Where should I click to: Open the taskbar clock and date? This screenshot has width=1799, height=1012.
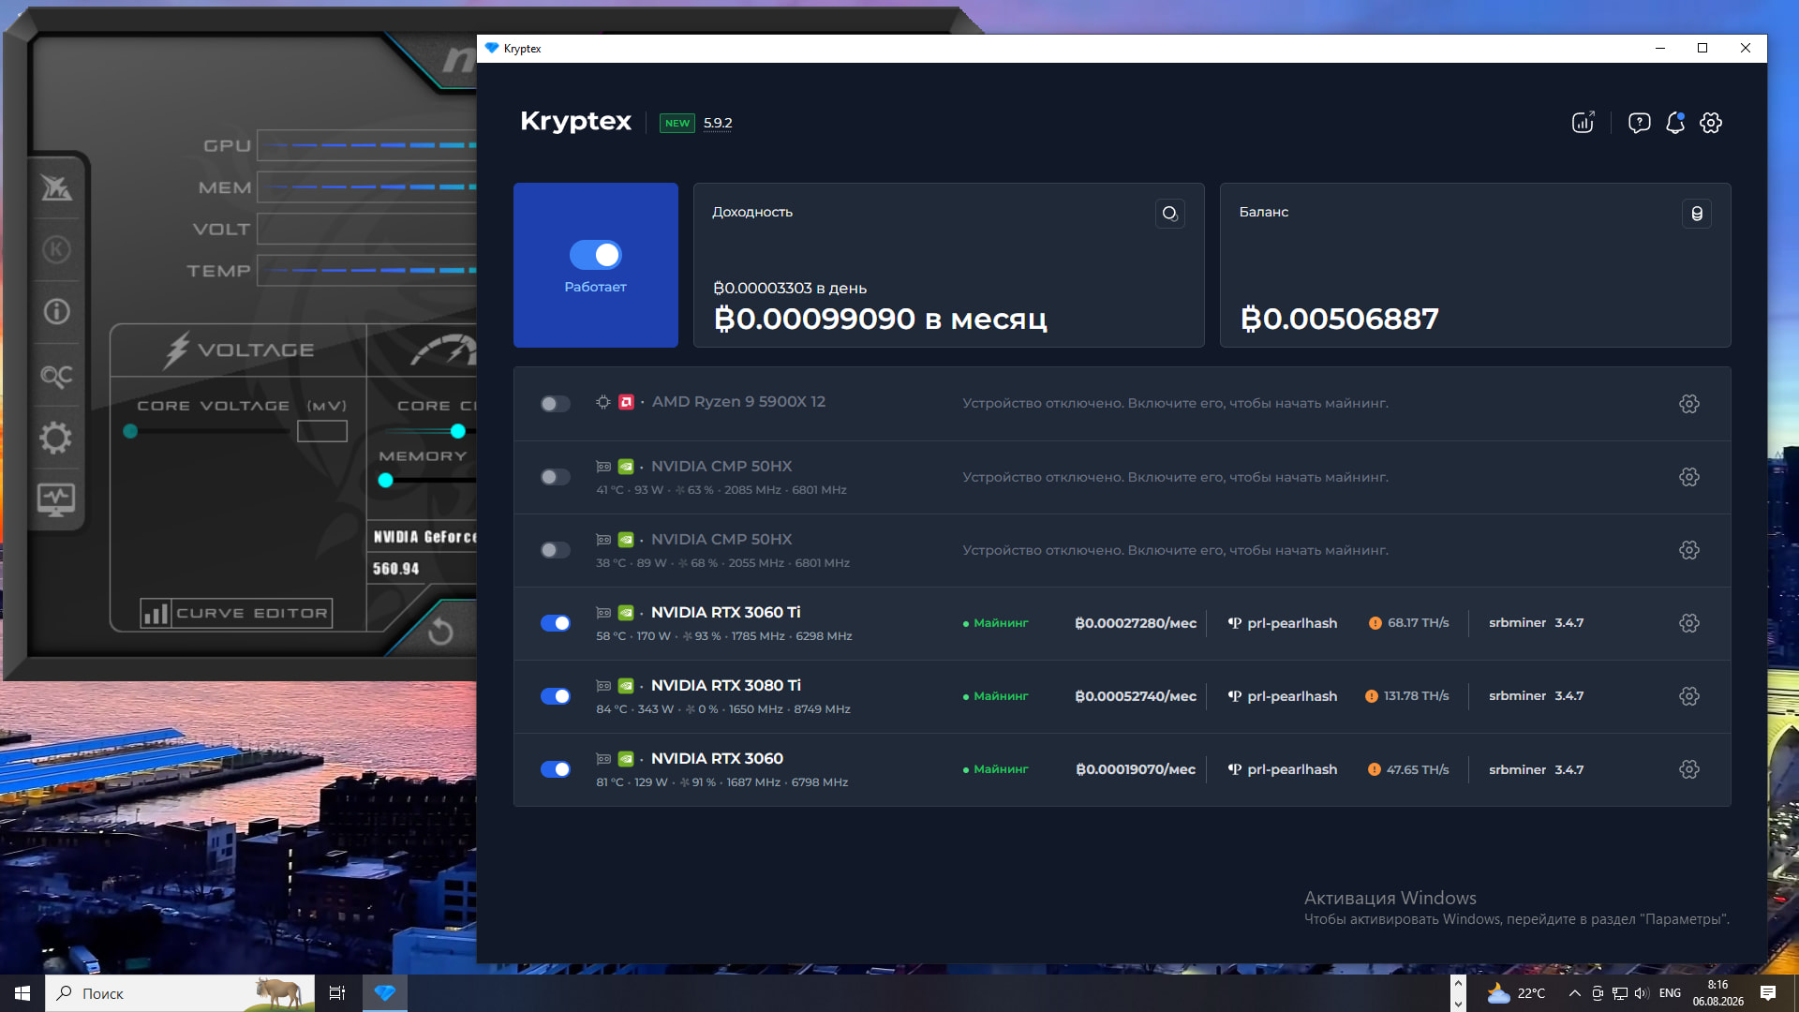pos(1717,993)
